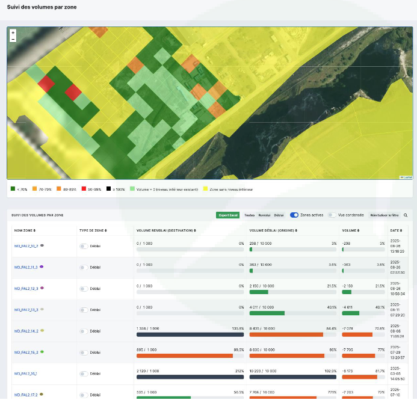This screenshot has width=417, height=400.
Task: Click the red '90-99%' legend swatch
Action: (84, 189)
